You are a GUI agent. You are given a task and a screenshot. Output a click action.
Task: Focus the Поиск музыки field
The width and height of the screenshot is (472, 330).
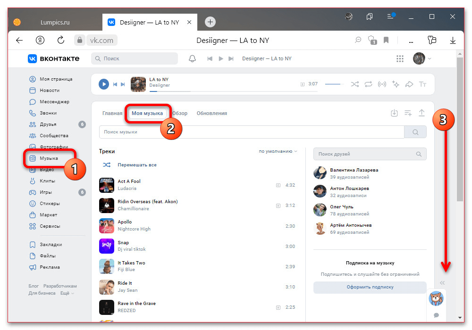pos(252,132)
